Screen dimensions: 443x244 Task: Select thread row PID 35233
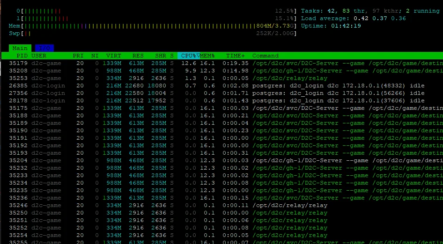(221, 175)
